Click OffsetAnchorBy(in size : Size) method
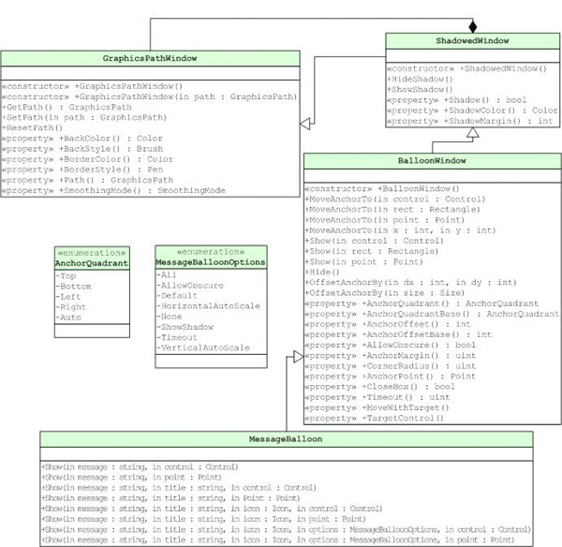 [x=385, y=293]
